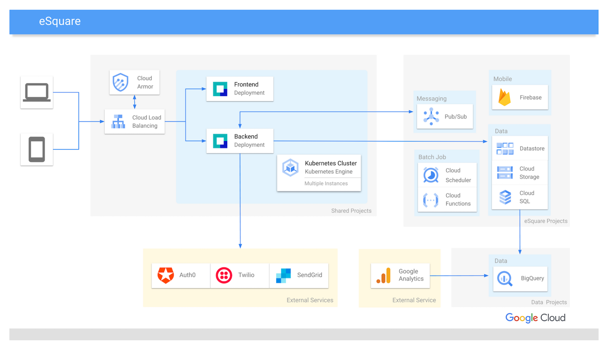The image size is (613, 350).
Task: Select the Cloud Armor shield icon
Action: [121, 82]
